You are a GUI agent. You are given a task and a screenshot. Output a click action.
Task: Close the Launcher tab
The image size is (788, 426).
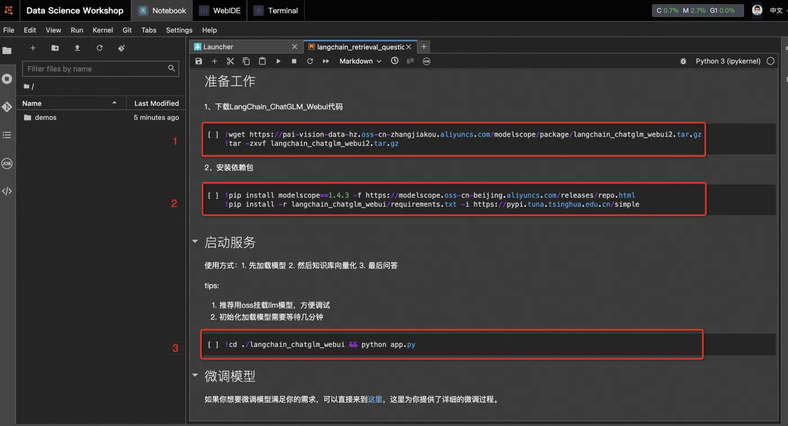[x=294, y=47]
